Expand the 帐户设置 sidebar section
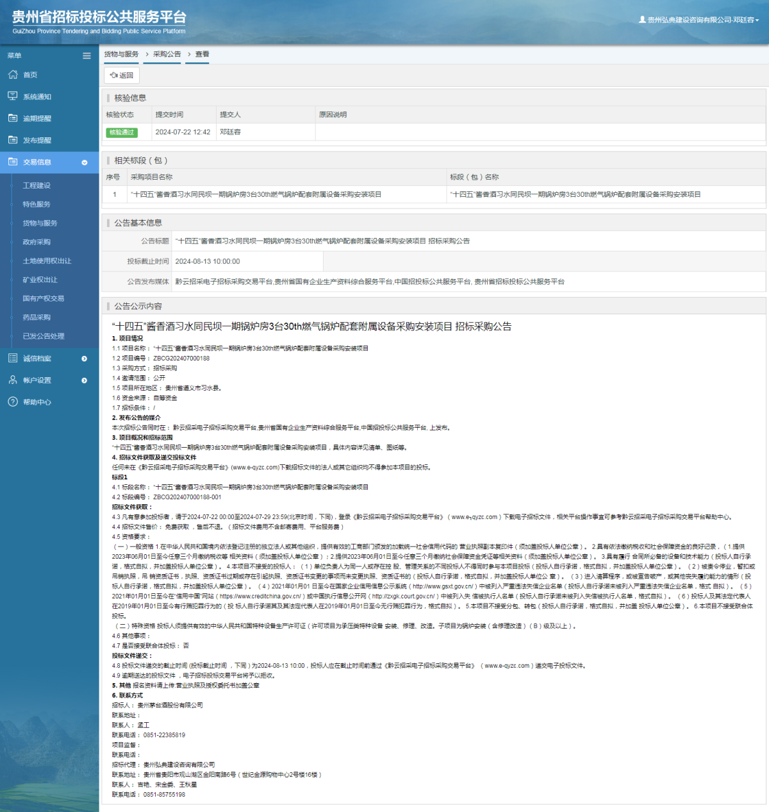 (x=84, y=380)
